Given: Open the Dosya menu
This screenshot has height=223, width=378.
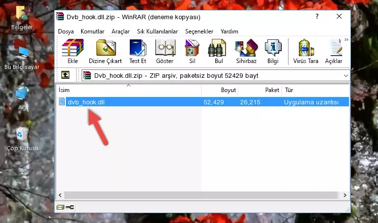Looking at the screenshot, I should click(x=66, y=32).
